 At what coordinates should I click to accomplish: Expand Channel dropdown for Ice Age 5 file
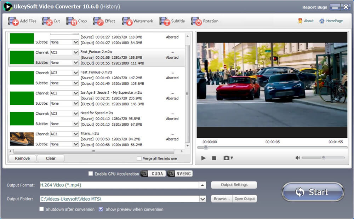76,93
